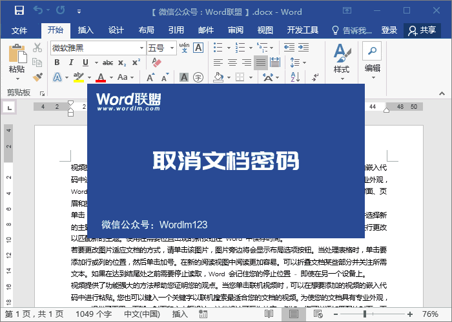Open the 文件 menu
The width and height of the screenshot is (452, 322).
pos(19,30)
